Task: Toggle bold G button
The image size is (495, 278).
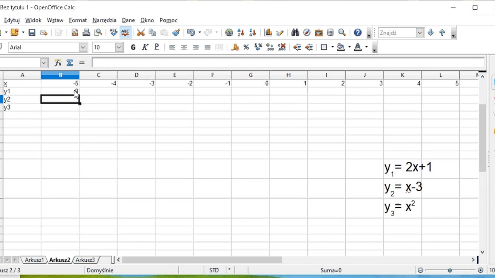Action: coord(133,47)
